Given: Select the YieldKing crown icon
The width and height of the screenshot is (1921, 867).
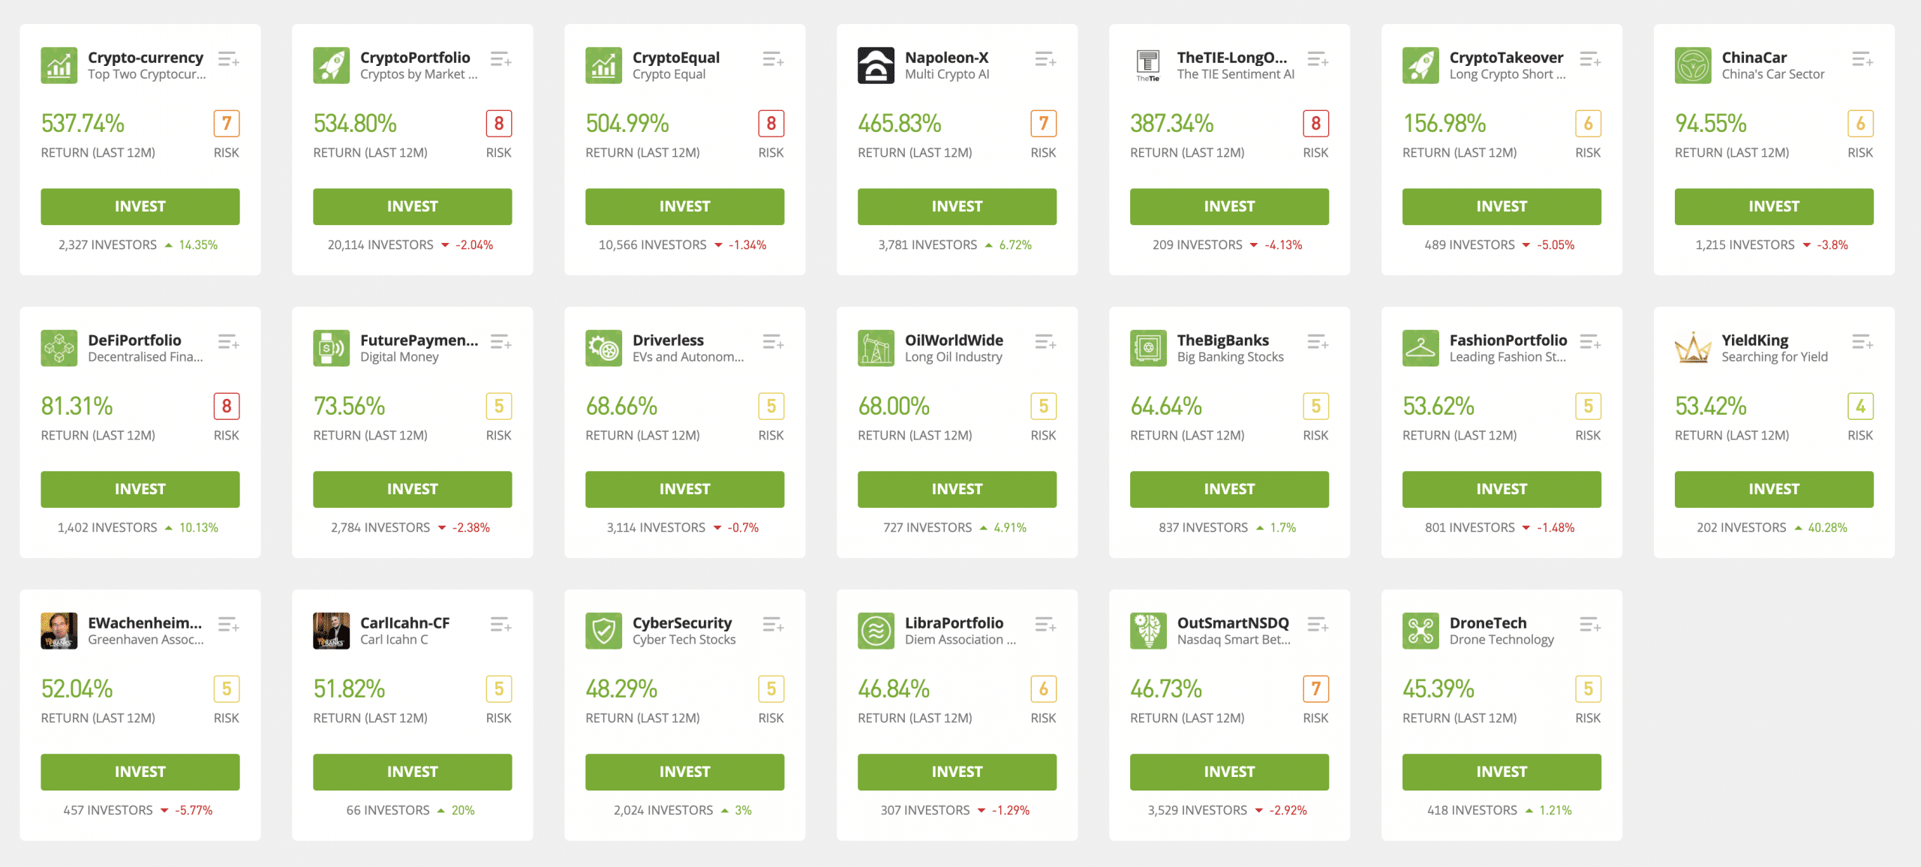Looking at the screenshot, I should [1693, 348].
